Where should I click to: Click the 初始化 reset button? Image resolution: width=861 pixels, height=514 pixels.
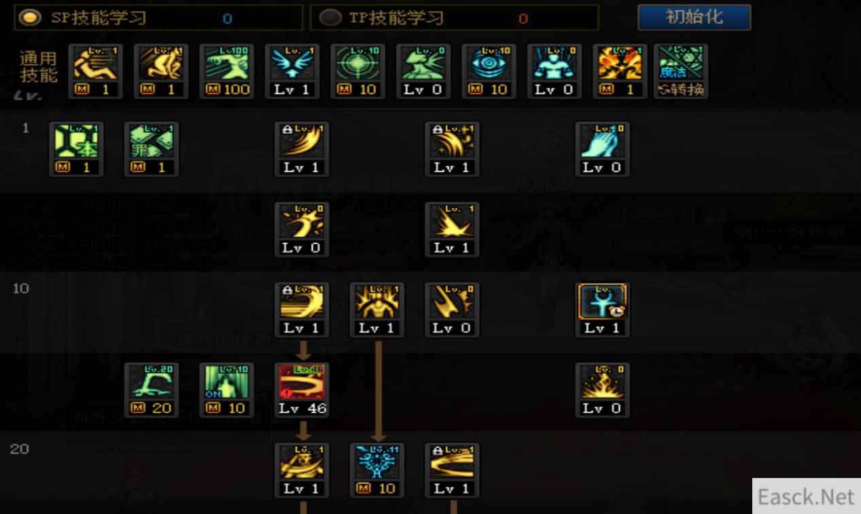(x=694, y=18)
